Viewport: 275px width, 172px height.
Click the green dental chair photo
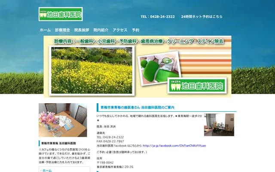coord(159,68)
